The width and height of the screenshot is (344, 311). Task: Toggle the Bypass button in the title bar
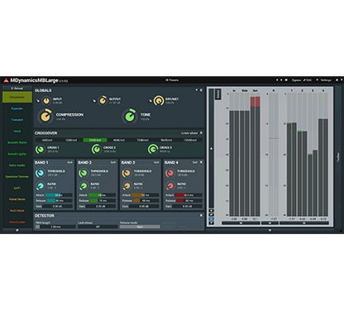pyautogui.click(x=296, y=80)
